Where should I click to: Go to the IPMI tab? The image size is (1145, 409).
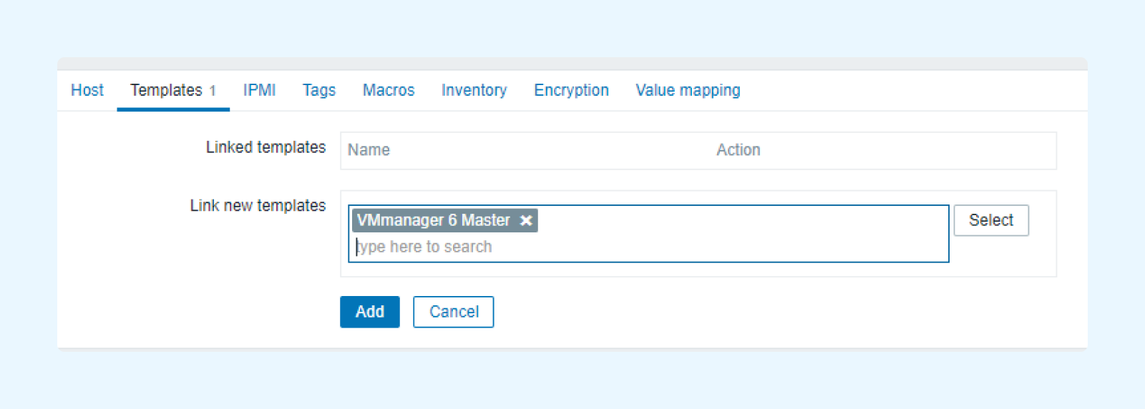tap(259, 90)
